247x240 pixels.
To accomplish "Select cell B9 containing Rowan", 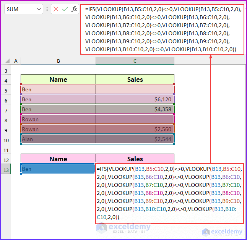I will [x=58, y=129].
